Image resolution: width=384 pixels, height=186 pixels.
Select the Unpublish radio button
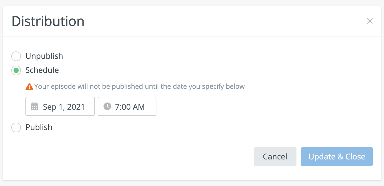pyautogui.click(x=16, y=56)
